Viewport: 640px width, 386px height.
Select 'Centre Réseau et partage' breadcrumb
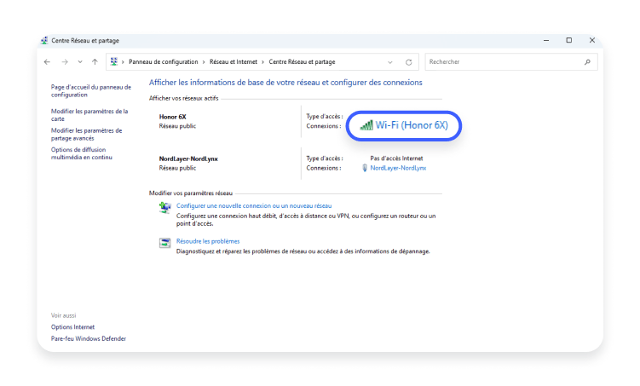(x=302, y=62)
